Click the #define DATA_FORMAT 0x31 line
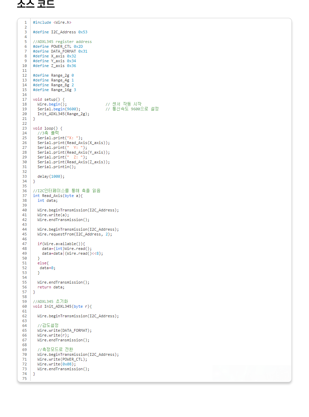This screenshot has height=417, width=309. coord(60,51)
